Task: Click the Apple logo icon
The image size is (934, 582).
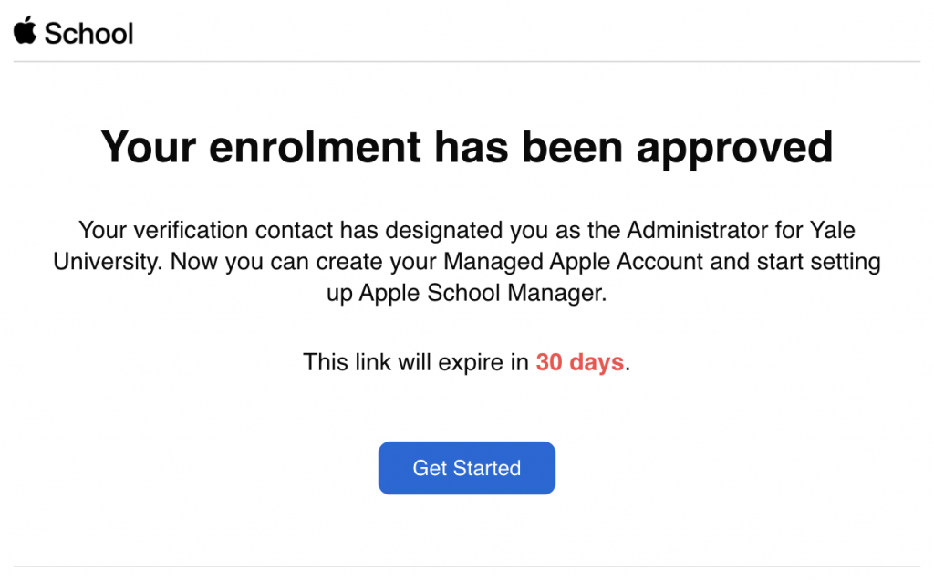Action: click(x=25, y=32)
